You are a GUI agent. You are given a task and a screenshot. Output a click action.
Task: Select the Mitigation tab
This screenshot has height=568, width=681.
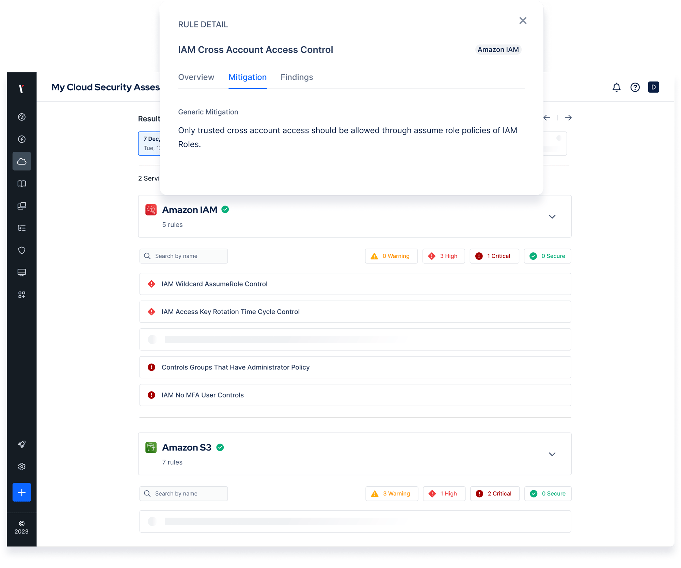pos(248,77)
